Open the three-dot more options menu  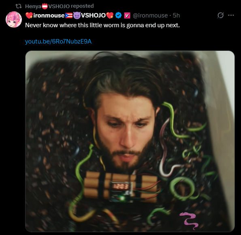(231, 15)
